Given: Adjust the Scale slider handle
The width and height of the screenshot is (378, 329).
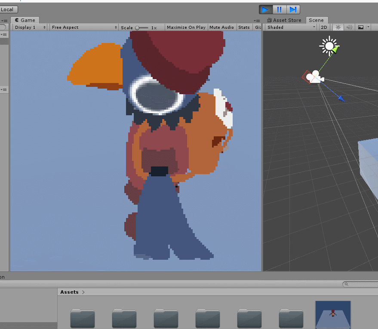Looking at the screenshot, I should [x=137, y=28].
